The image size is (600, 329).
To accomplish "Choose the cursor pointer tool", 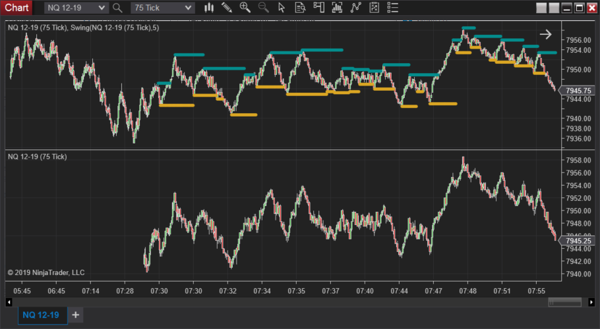I will click(x=282, y=7).
